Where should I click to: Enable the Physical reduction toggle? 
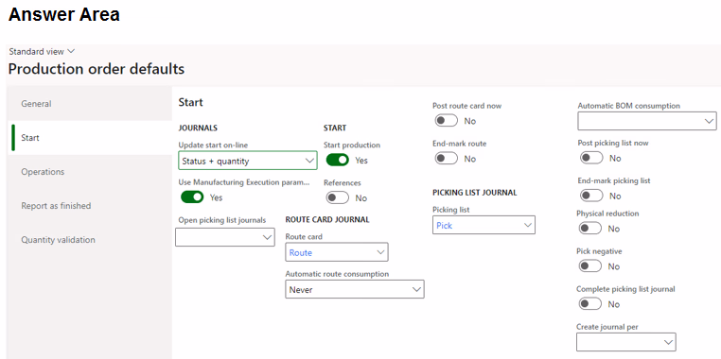pos(590,229)
